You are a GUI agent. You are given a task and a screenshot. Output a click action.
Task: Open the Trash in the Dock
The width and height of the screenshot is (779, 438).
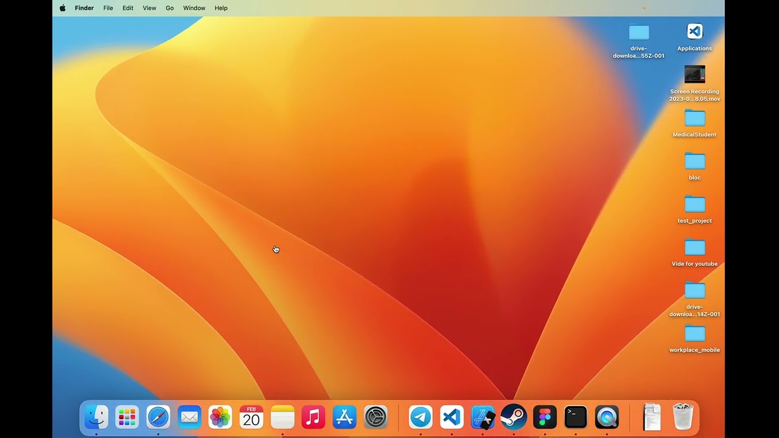click(683, 417)
